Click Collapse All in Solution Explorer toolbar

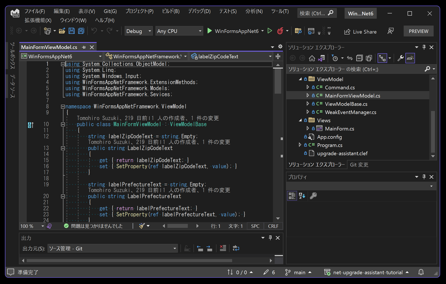[359, 58]
